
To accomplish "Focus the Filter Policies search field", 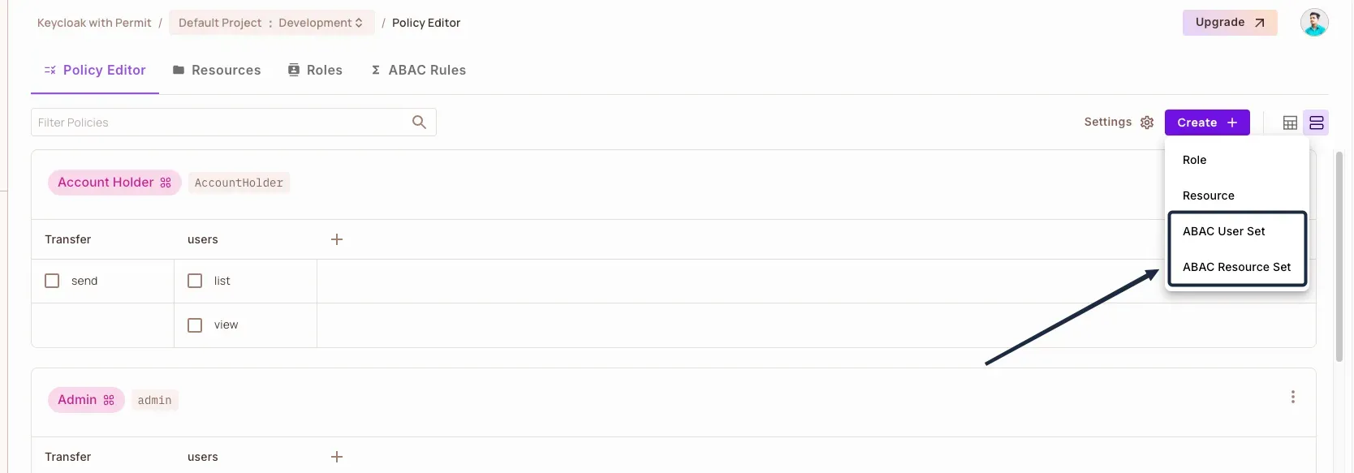I will [219, 123].
